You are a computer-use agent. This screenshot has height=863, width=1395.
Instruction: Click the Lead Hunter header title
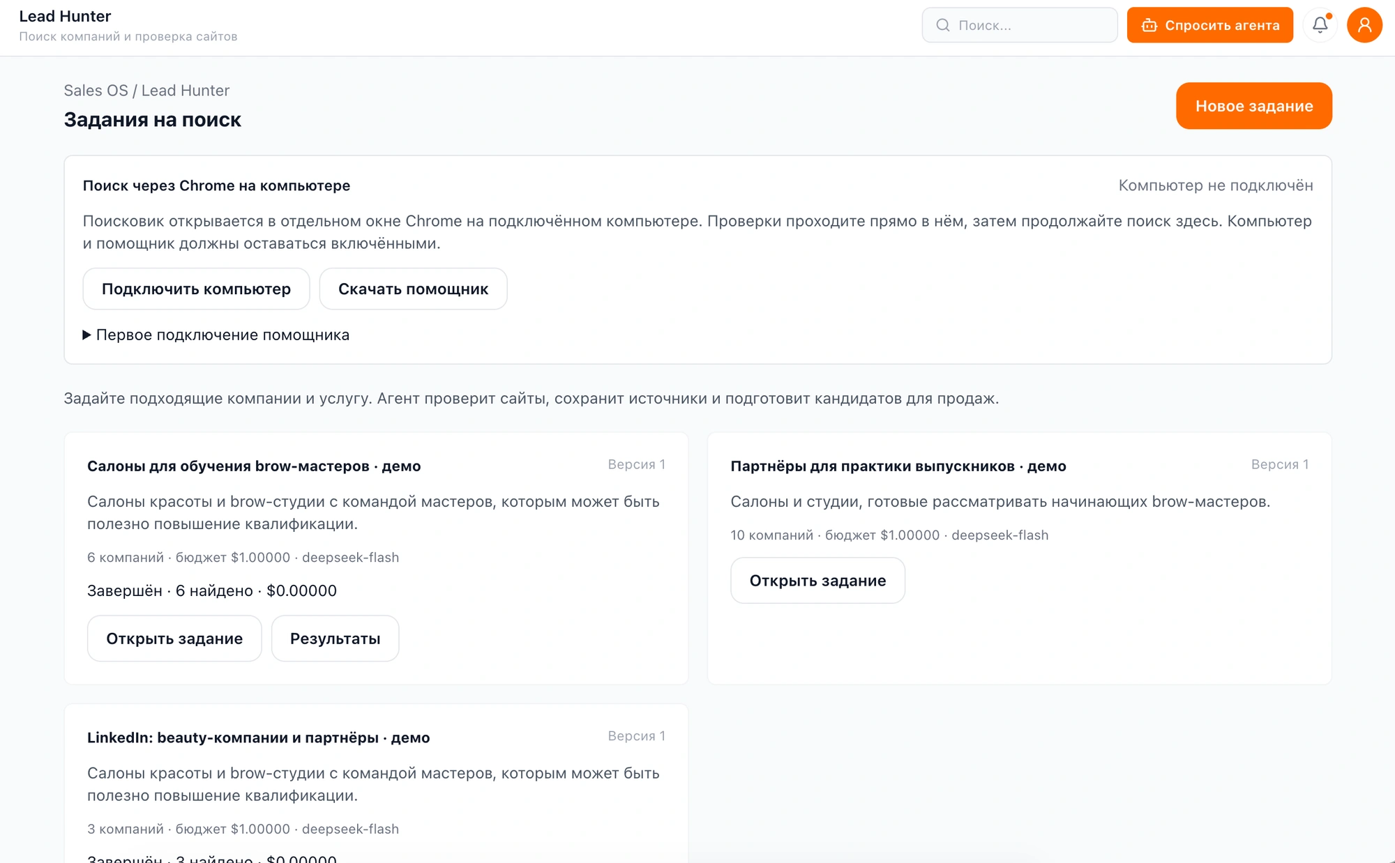pos(65,16)
